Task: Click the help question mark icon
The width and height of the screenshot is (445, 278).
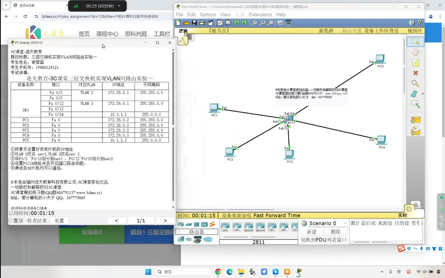Action: pos(420,23)
